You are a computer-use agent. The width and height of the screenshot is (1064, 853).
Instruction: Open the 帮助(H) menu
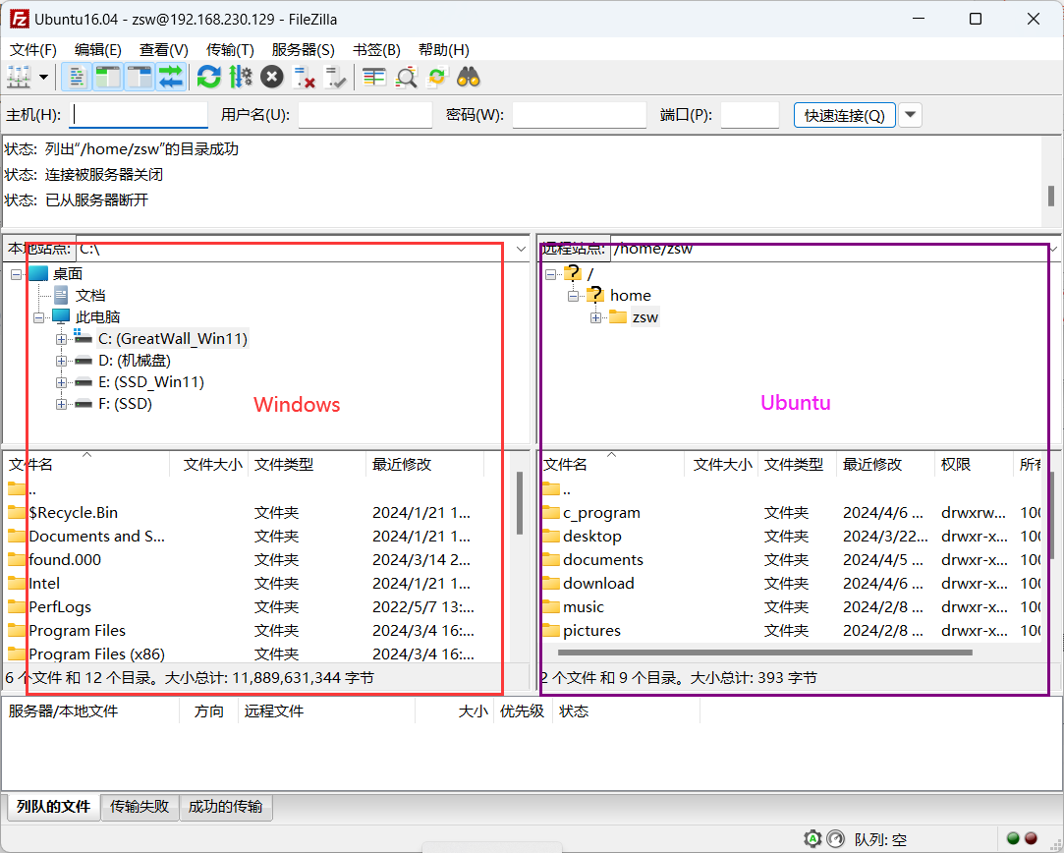click(x=444, y=49)
